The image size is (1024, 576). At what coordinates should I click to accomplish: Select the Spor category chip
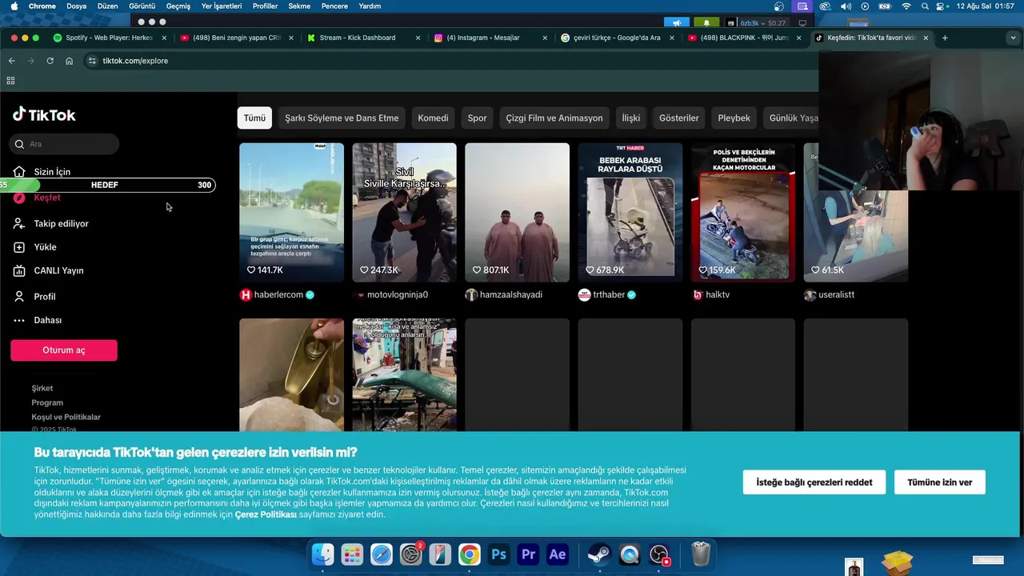pos(477,118)
